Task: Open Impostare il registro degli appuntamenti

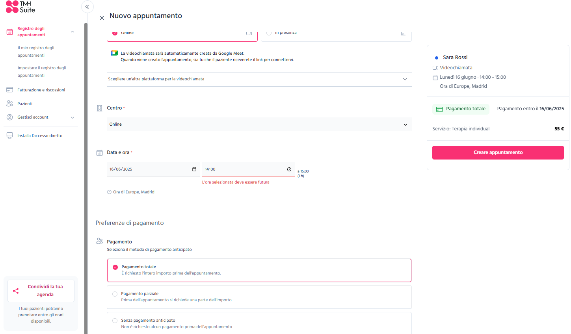Action: (42, 72)
